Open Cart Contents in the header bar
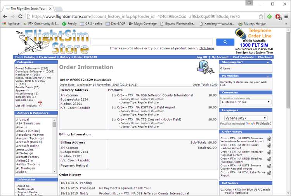Screen dimensions: 291x196 (x=243, y=57)
